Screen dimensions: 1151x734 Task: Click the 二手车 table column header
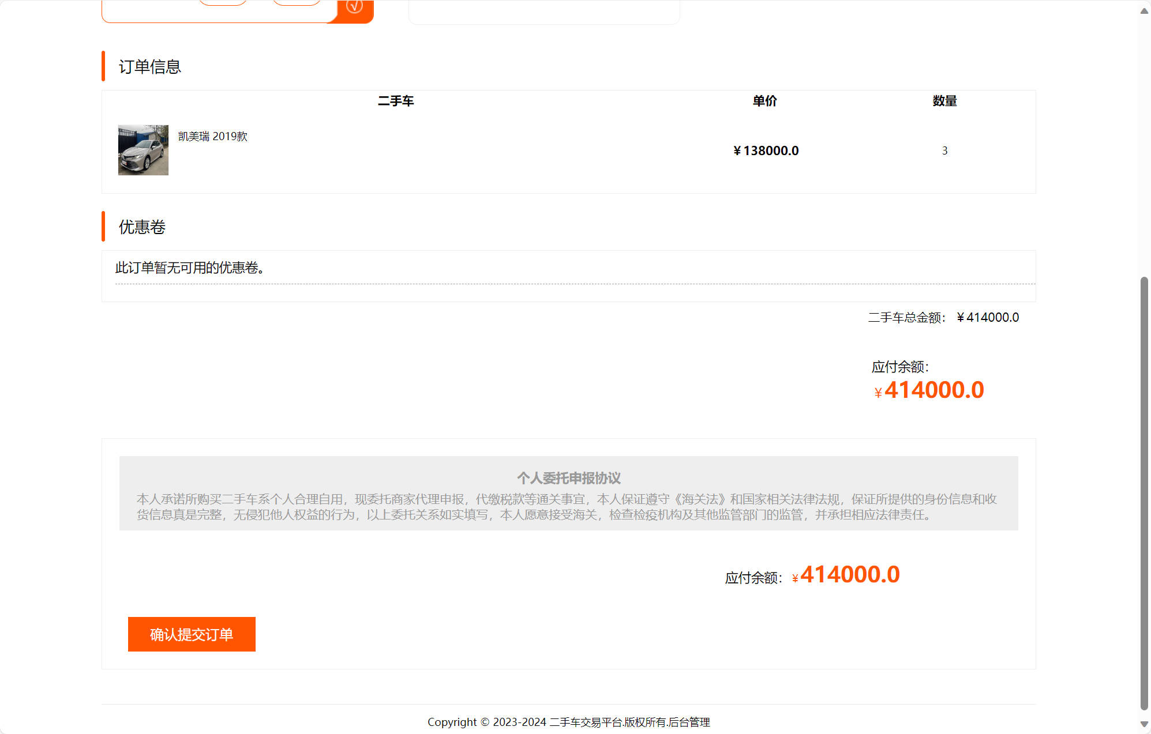point(395,100)
